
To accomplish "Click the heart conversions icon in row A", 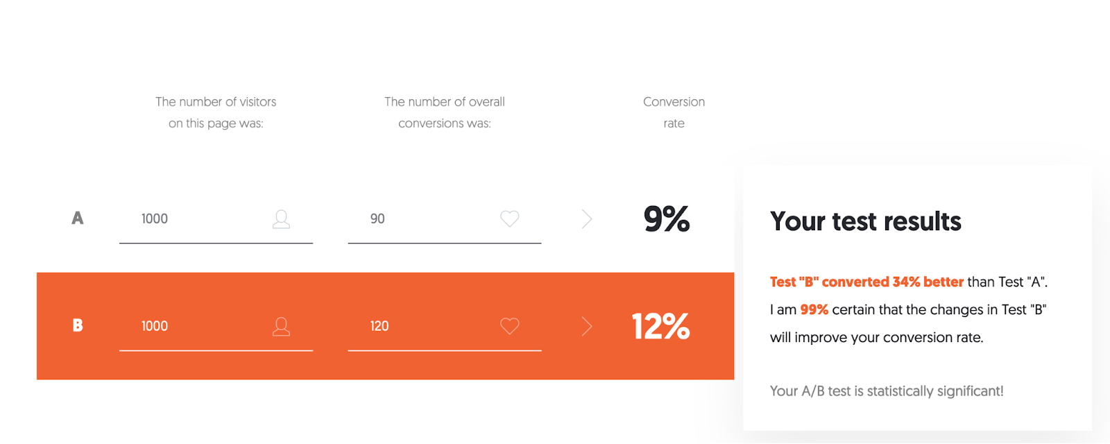I will tap(509, 219).
